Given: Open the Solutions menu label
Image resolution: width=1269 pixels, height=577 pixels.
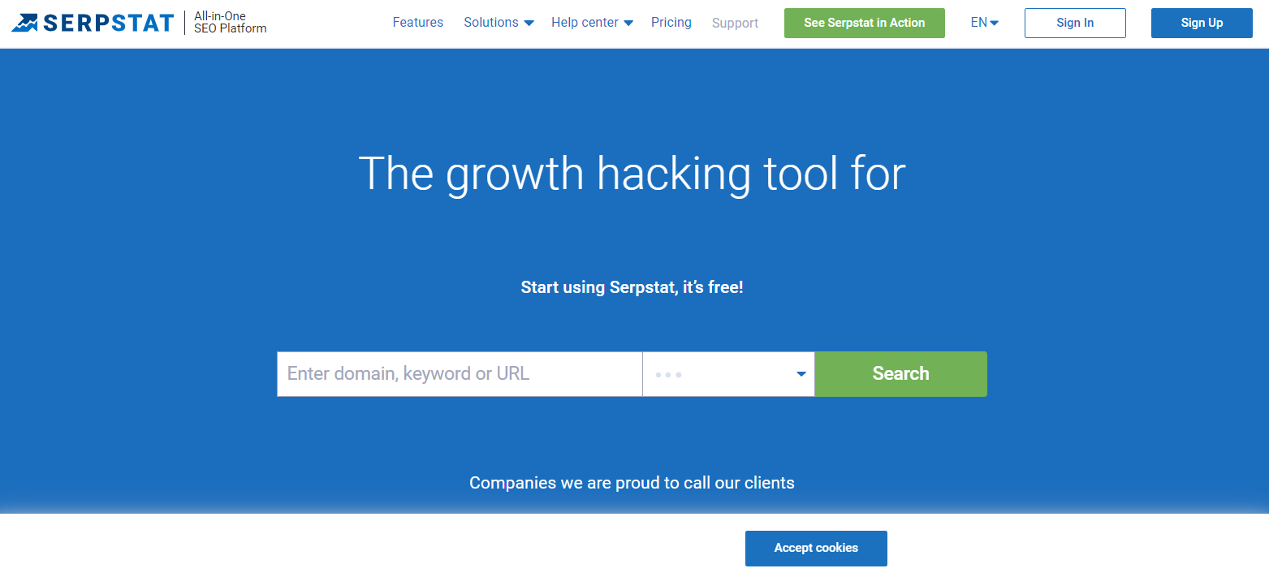Looking at the screenshot, I should pos(491,23).
